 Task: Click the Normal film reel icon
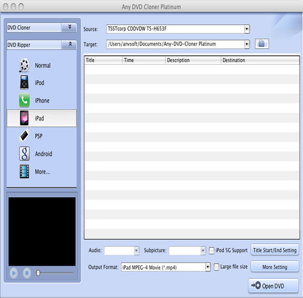click(x=24, y=65)
